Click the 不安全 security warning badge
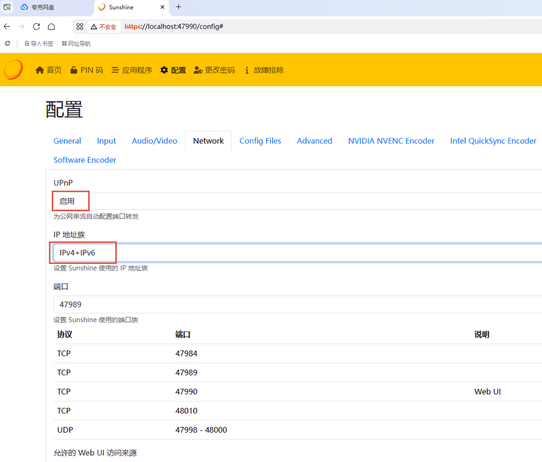542x462 pixels. coord(104,27)
